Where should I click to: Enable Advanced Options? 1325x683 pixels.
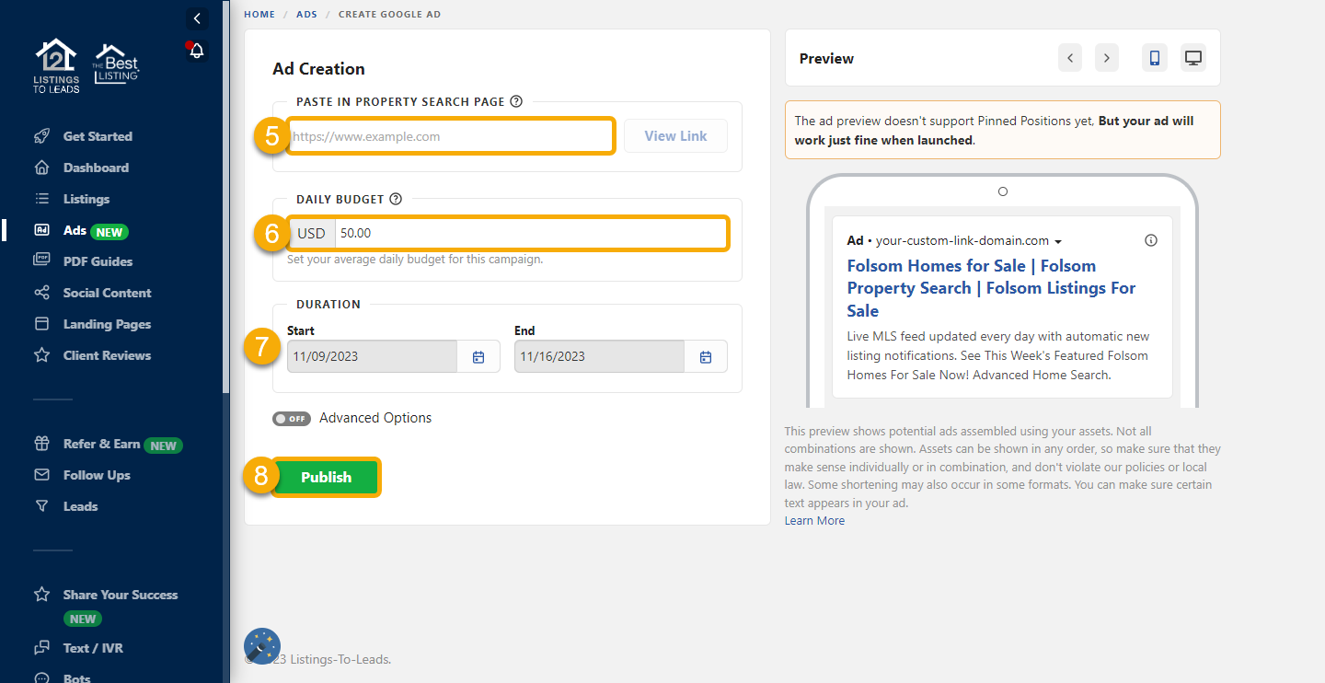coord(292,418)
